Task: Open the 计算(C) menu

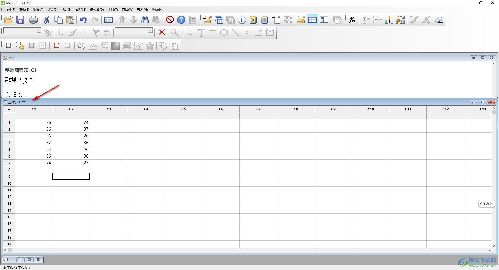Action: [x=52, y=10]
